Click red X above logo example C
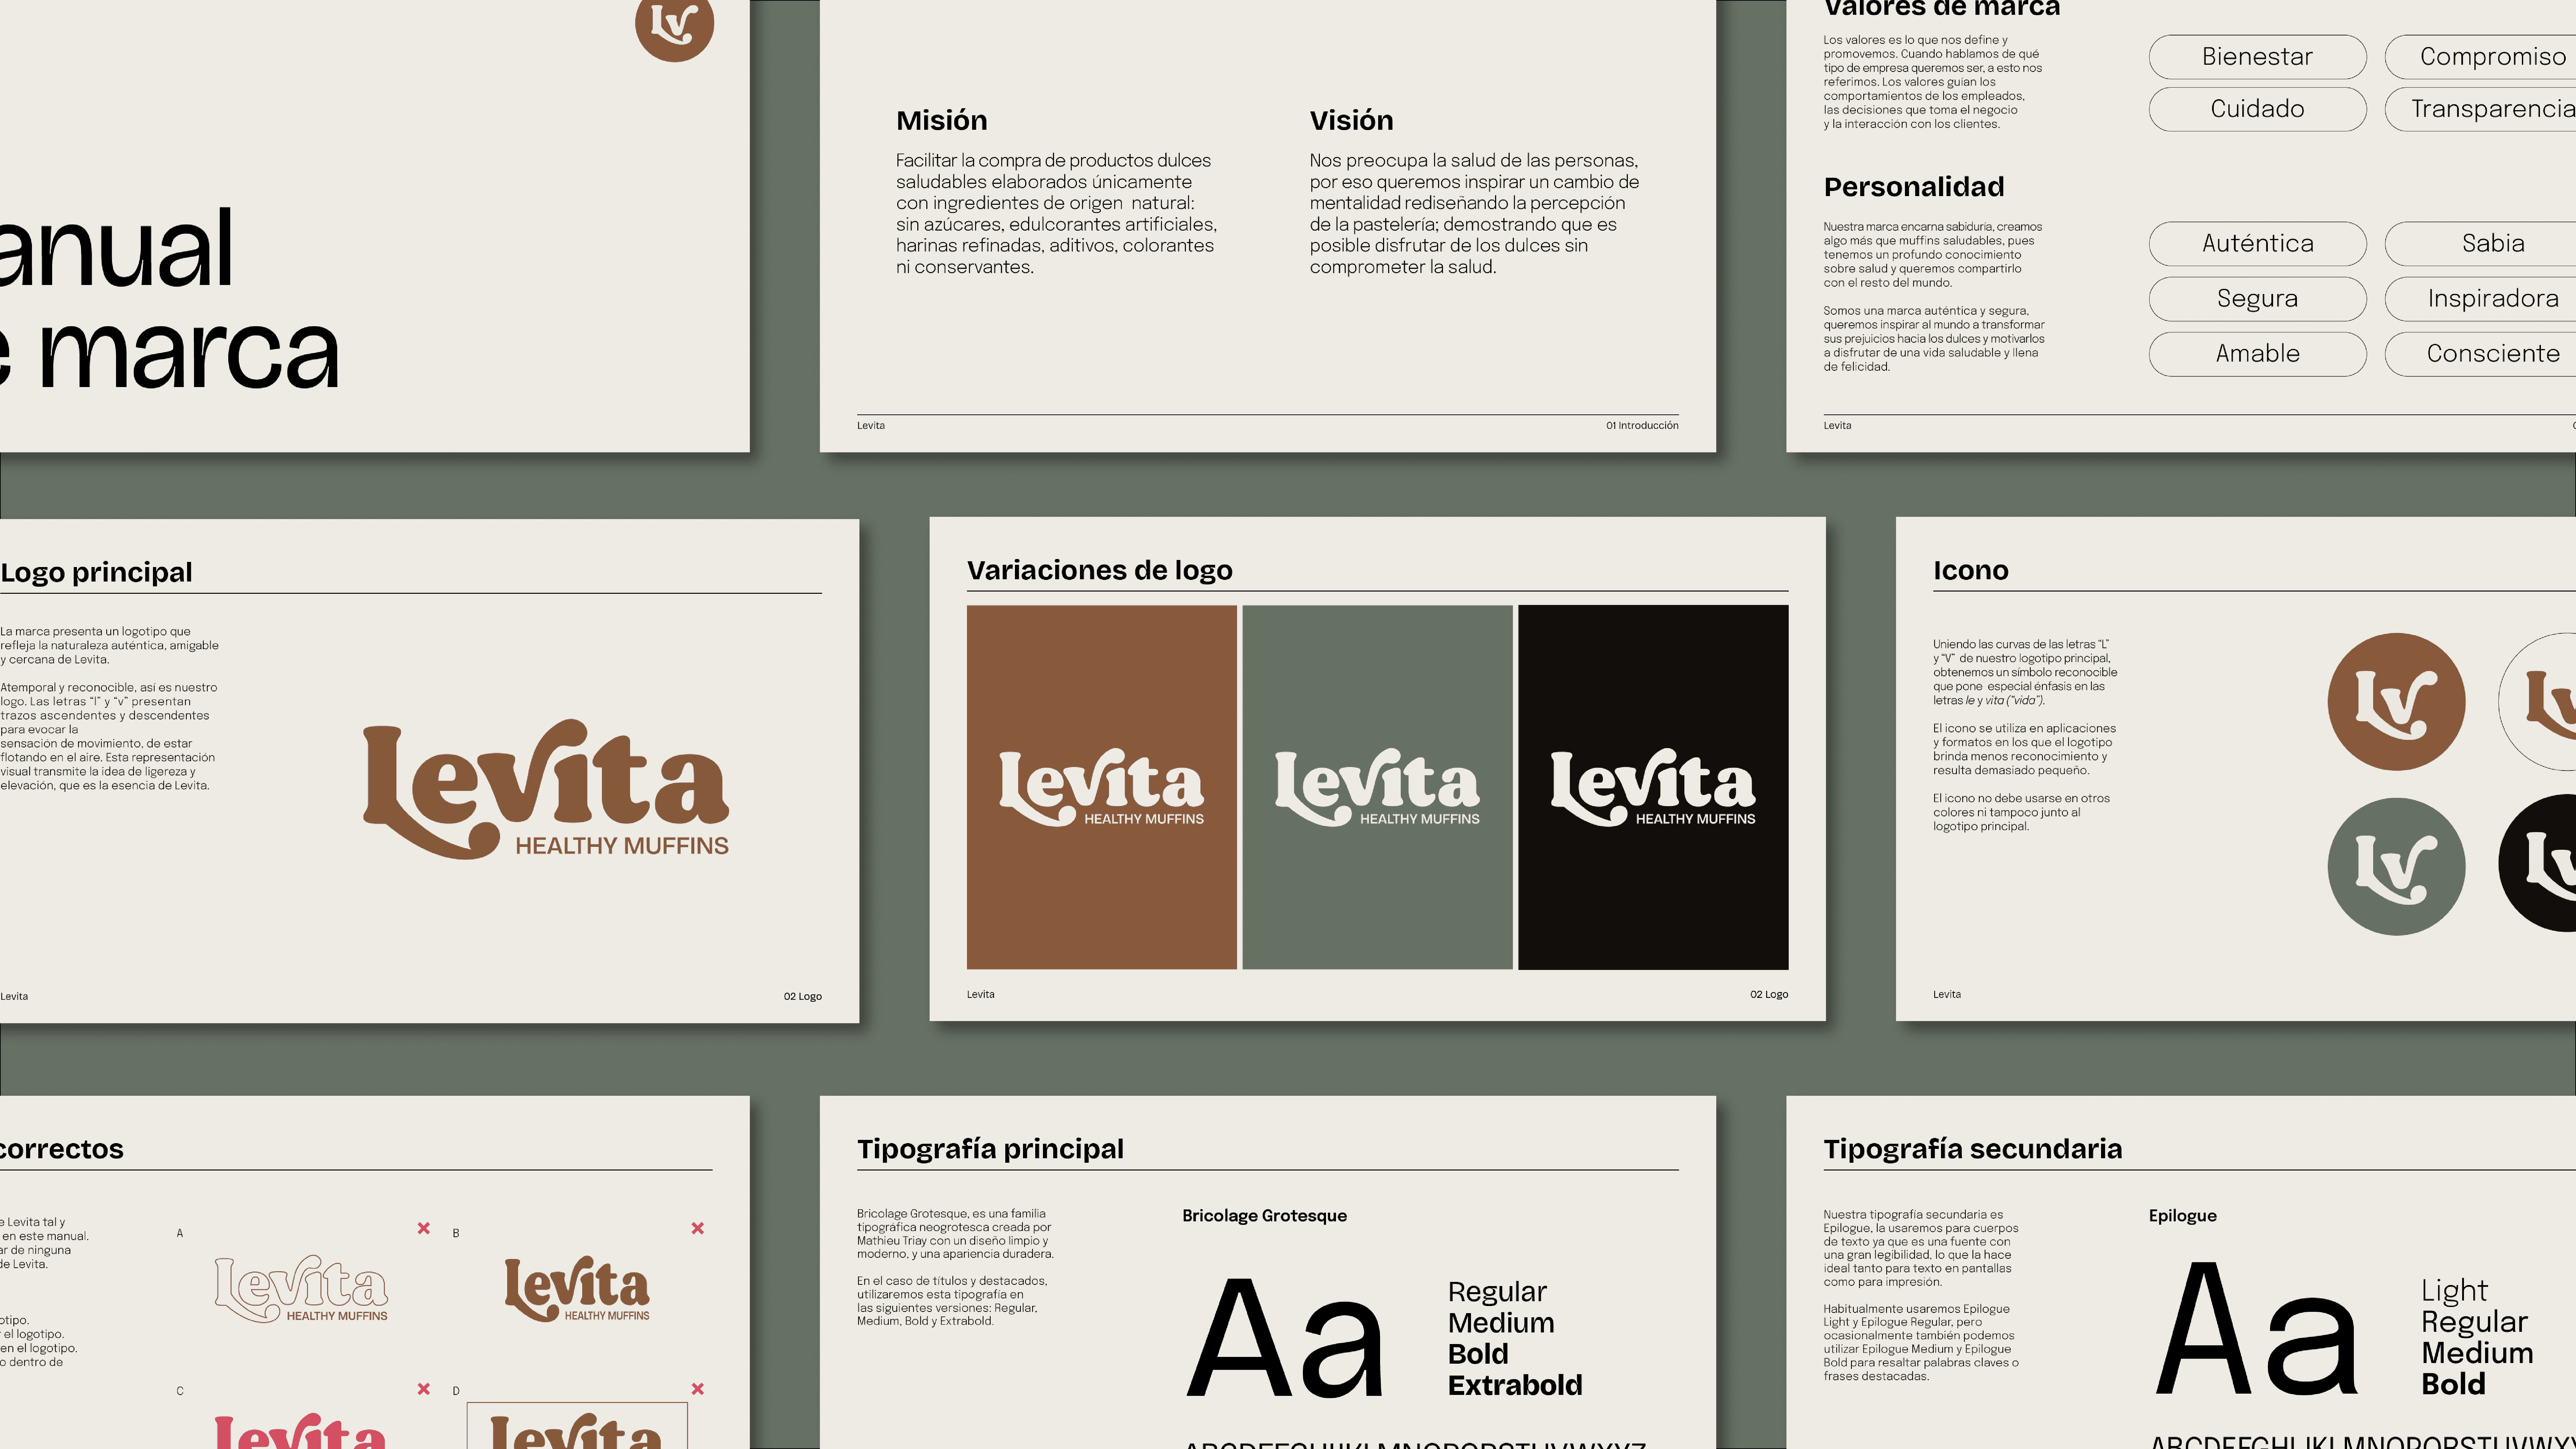Image resolution: width=2576 pixels, height=1449 pixels. [424, 1389]
